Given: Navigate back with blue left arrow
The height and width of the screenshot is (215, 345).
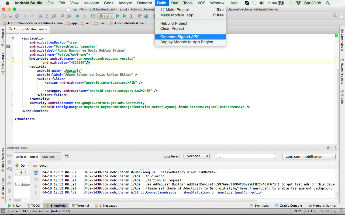Looking at the screenshot, I should pyautogui.click(x=77, y=16).
